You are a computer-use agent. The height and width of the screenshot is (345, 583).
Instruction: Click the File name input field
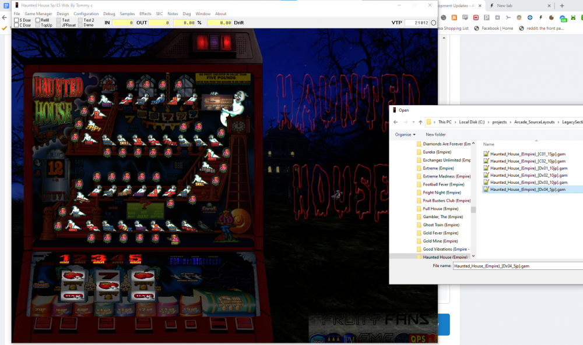[518, 266]
